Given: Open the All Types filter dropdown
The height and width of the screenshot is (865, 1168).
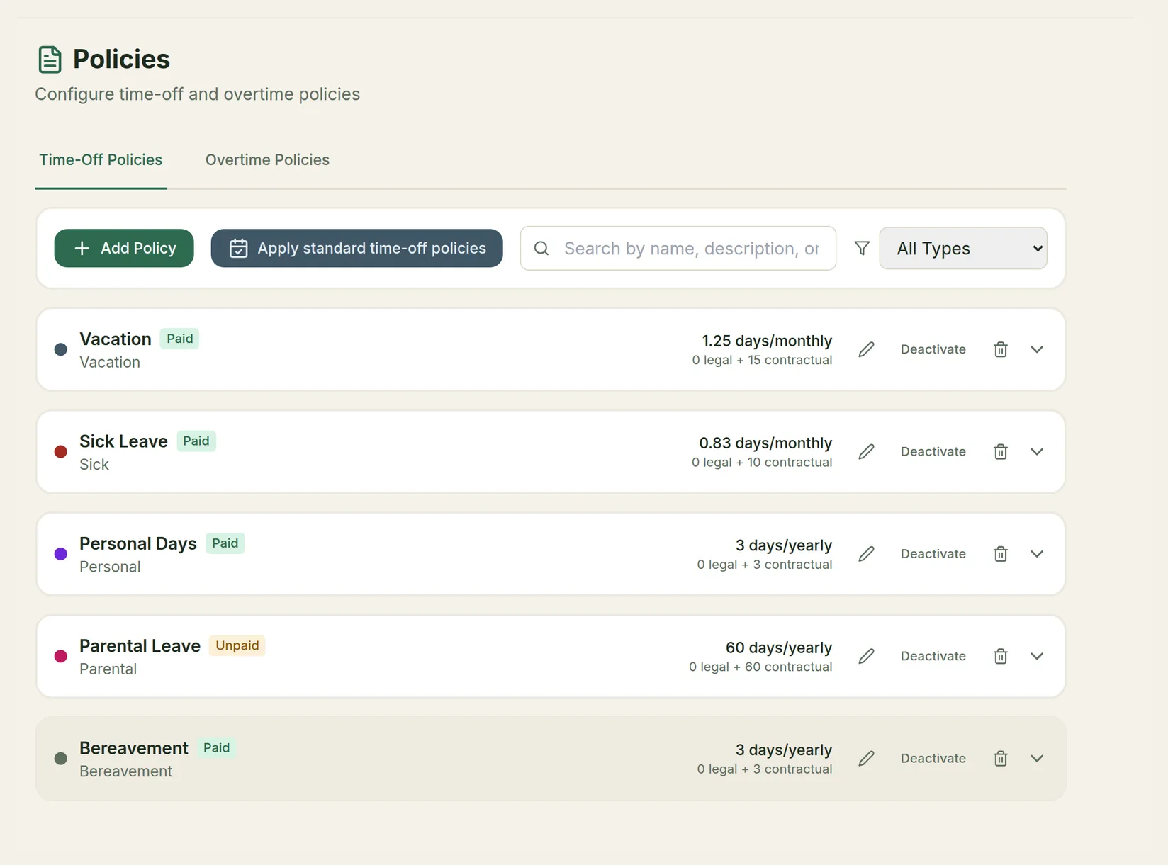Looking at the screenshot, I should coord(963,248).
